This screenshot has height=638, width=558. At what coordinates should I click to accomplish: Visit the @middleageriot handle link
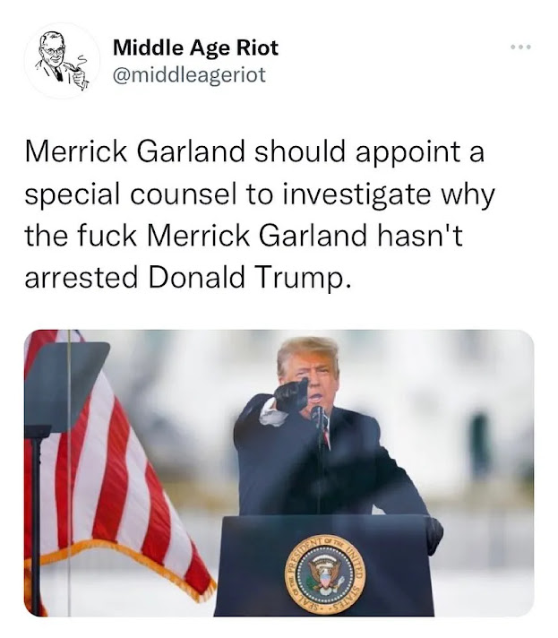(189, 75)
